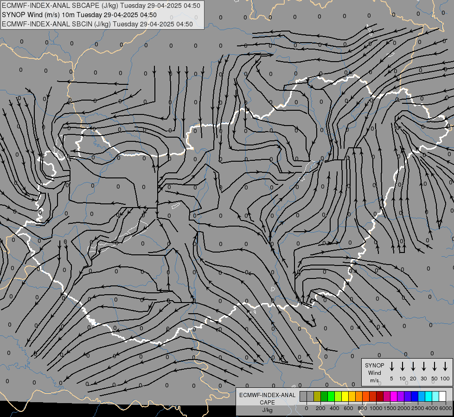
Task: Pick the golden-orange swatch above 600
Action: [352, 396]
